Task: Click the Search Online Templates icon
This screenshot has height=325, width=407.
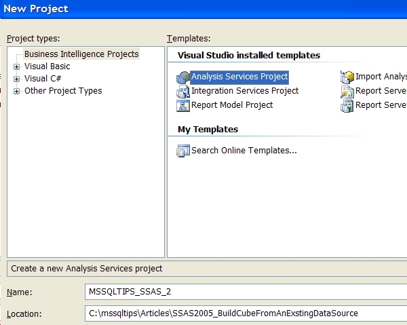Action: [x=183, y=151]
